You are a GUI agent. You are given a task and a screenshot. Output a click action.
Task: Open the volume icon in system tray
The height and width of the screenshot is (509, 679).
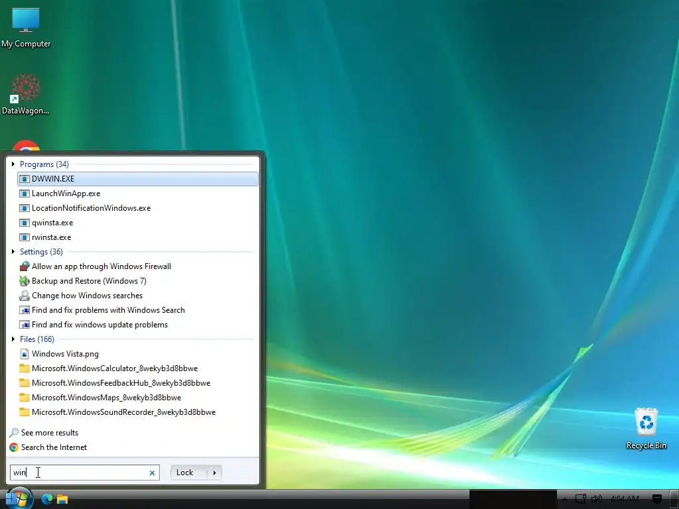point(596,499)
